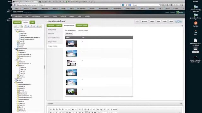Screen dimensions: 202x113
Task: Collapse the Templates tree node
Action: click(15, 30)
